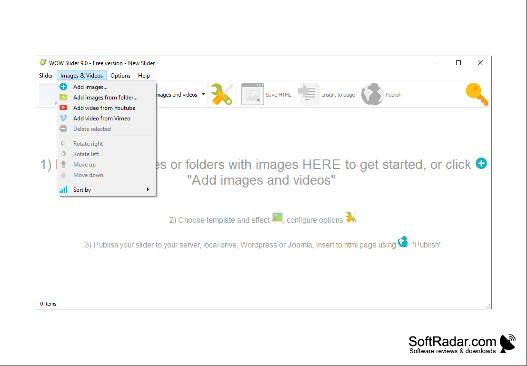Click the plus icon beside Add images

coord(63,87)
